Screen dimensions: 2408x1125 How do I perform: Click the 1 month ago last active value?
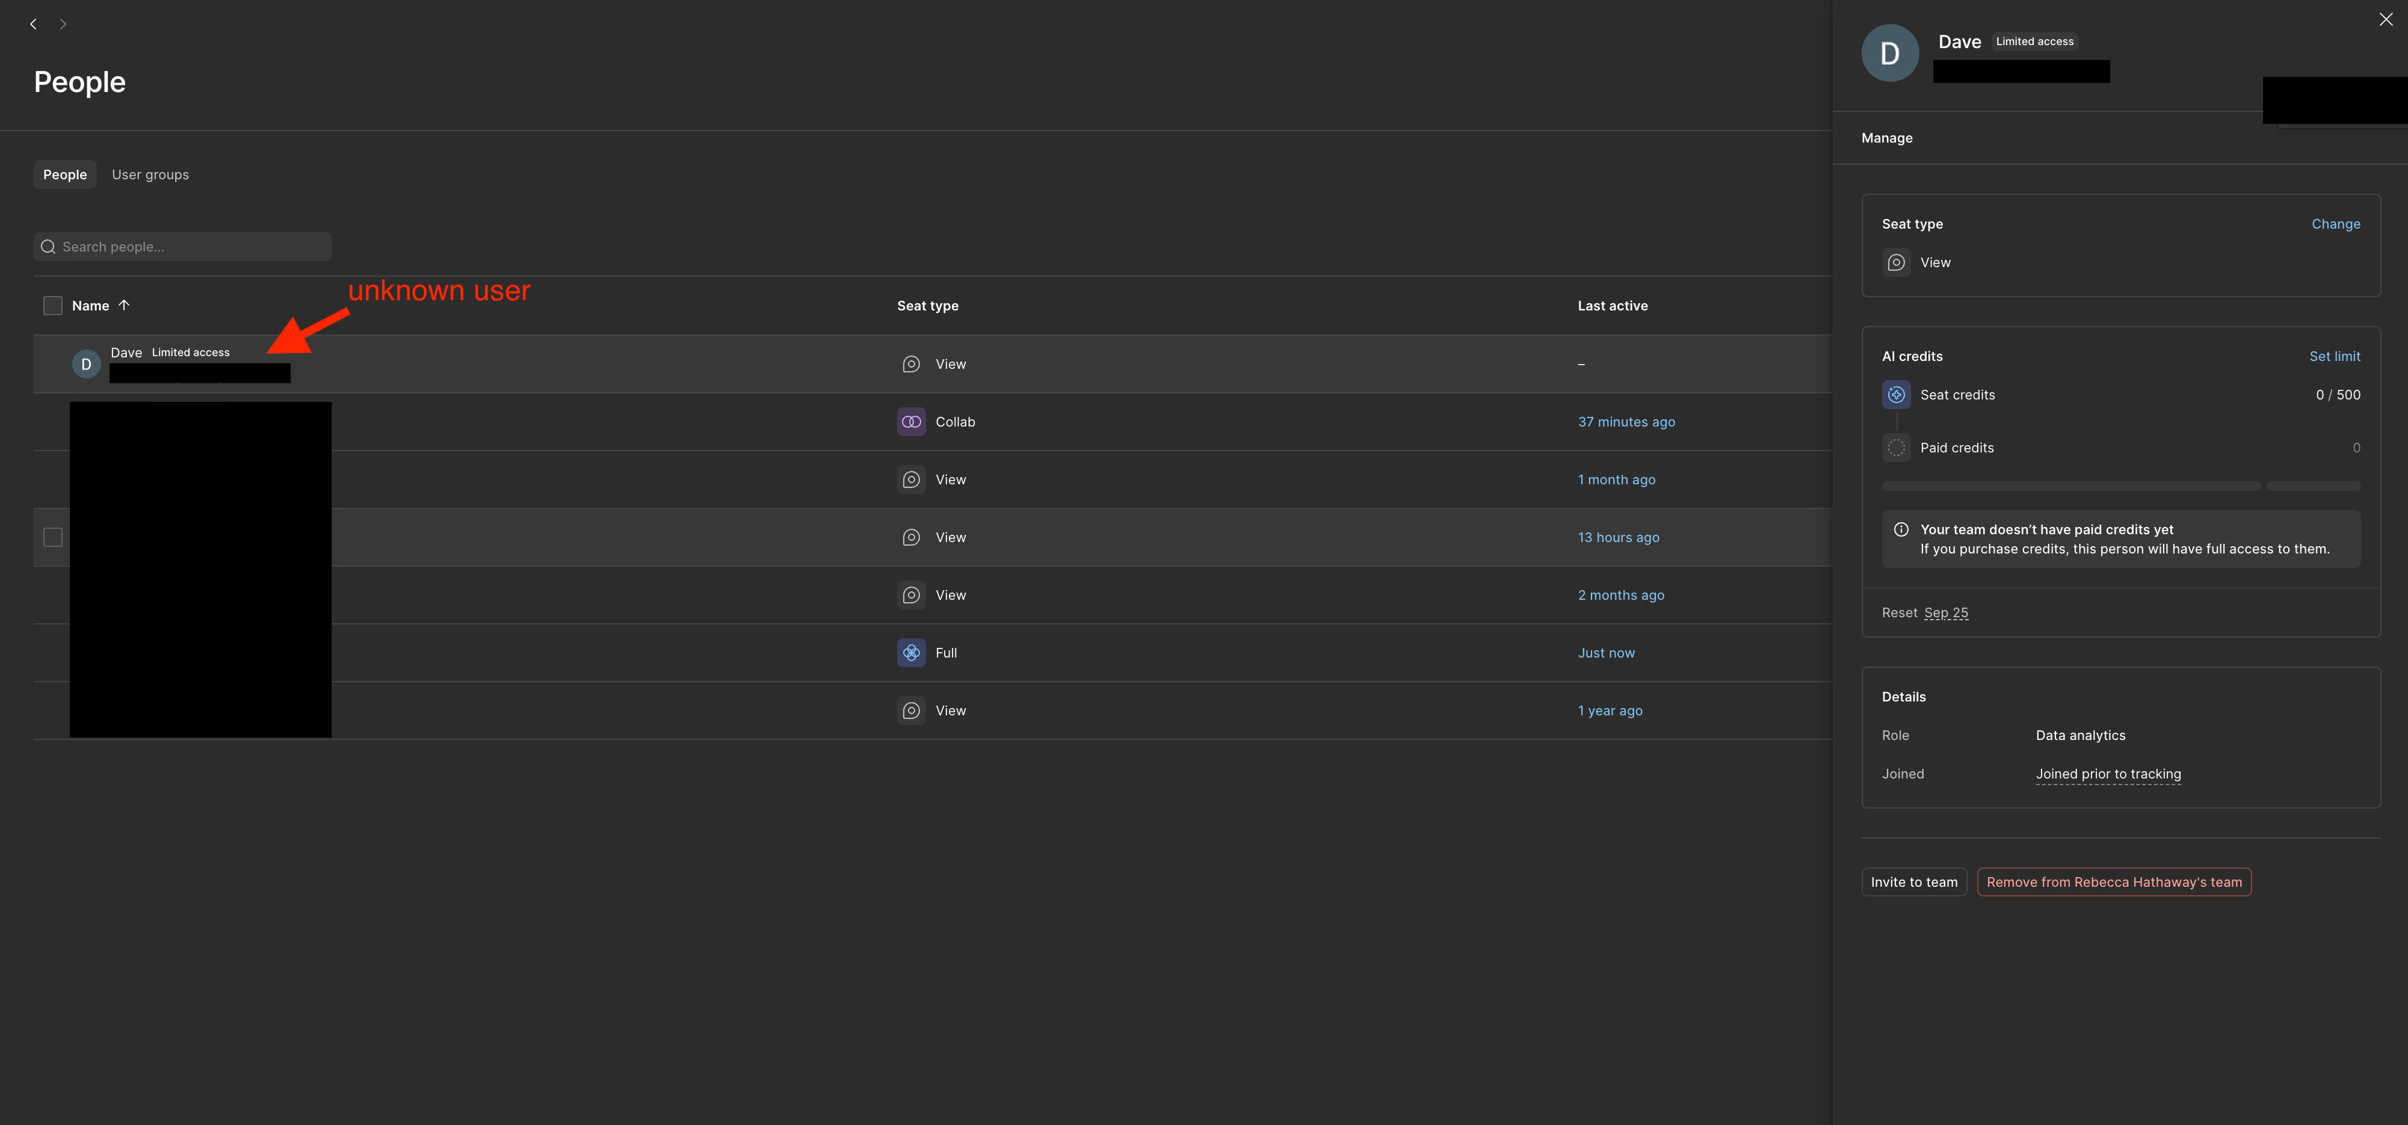[1616, 480]
